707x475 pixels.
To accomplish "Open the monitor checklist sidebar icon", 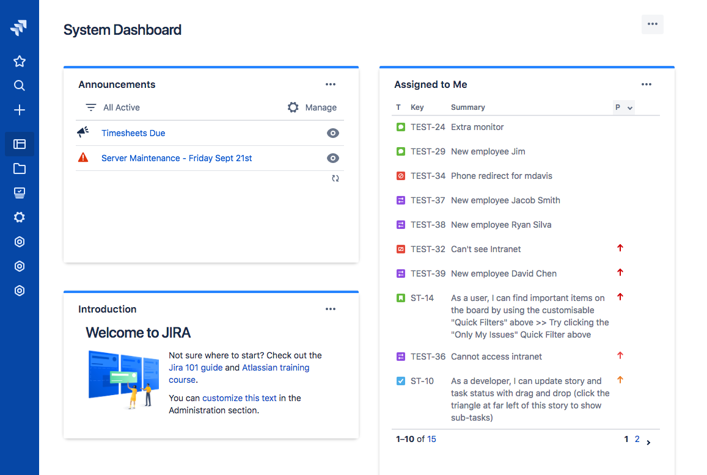I will tap(20, 193).
